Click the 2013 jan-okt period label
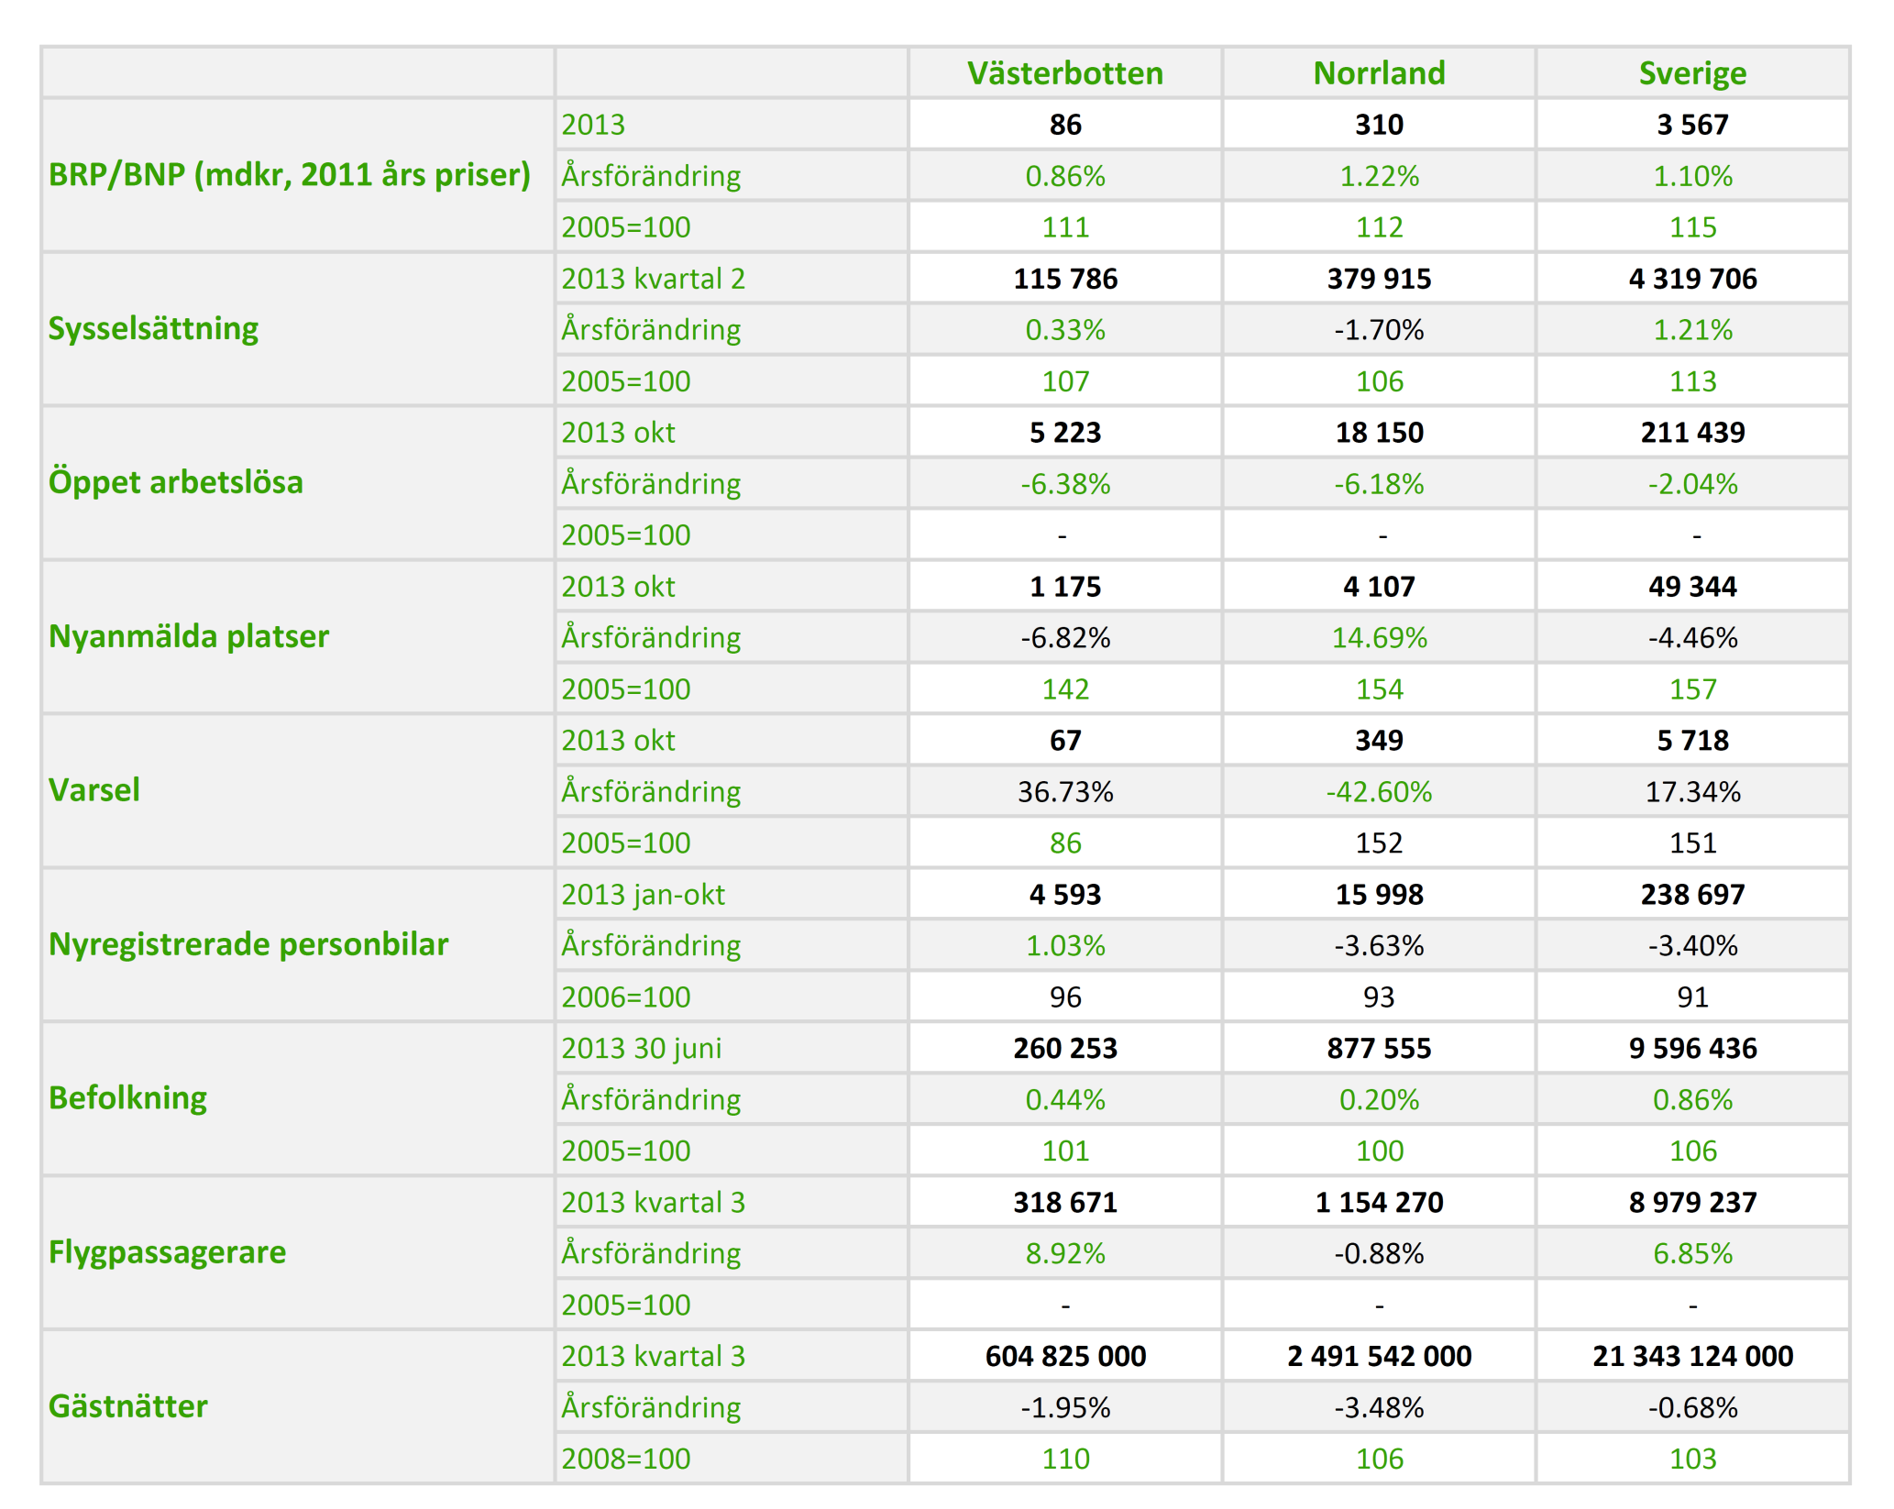1894x1509 pixels. pos(643,895)
